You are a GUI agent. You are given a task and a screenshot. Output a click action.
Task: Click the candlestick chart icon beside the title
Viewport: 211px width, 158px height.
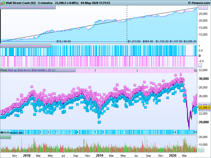pos(3,3)
